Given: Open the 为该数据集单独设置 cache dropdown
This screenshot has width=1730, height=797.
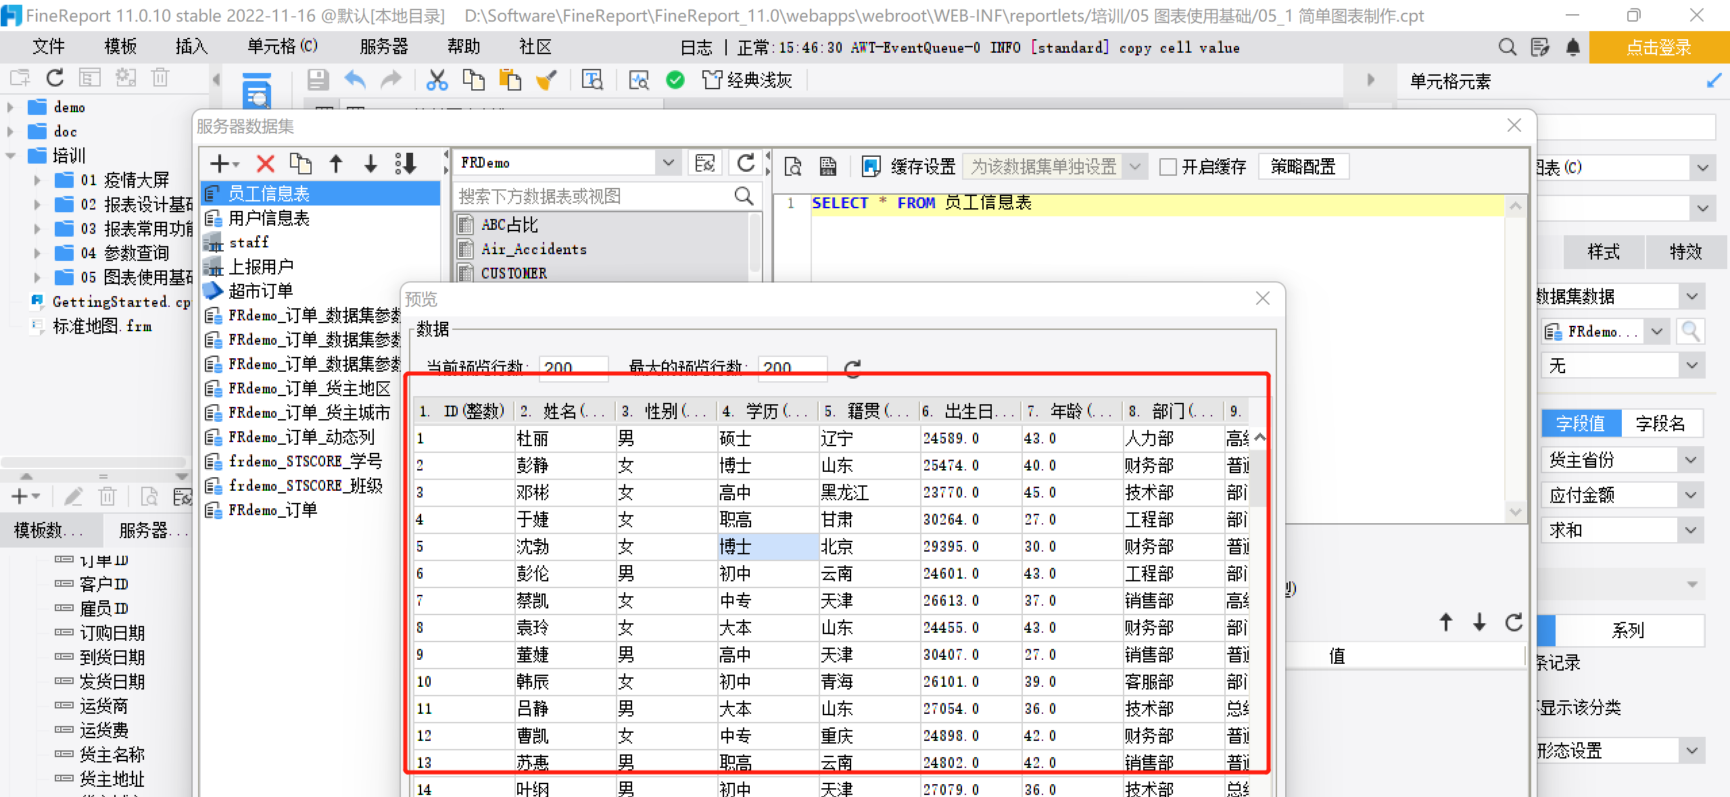Looking at the screenshot, I should pos(1136,166).
